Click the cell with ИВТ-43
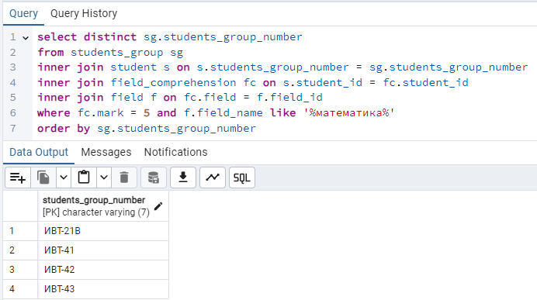The width and height of the screenshot is (537, 300). click(x=103, y=289)
